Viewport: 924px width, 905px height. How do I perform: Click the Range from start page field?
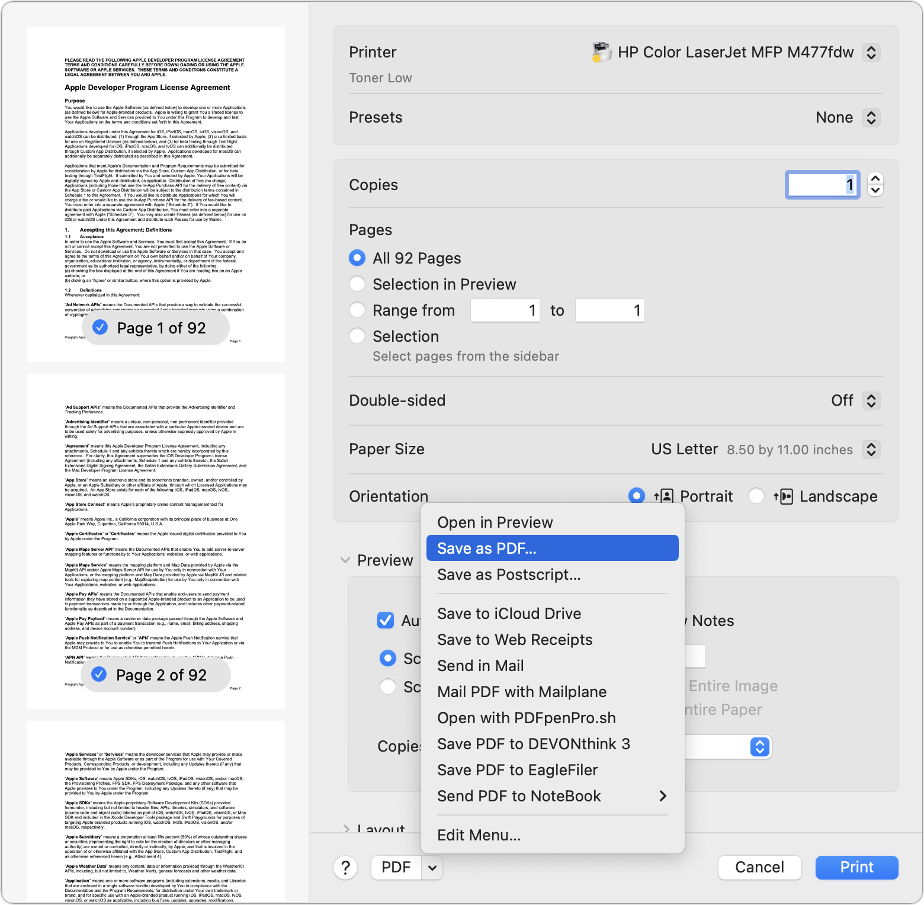[x=505, y=310]
